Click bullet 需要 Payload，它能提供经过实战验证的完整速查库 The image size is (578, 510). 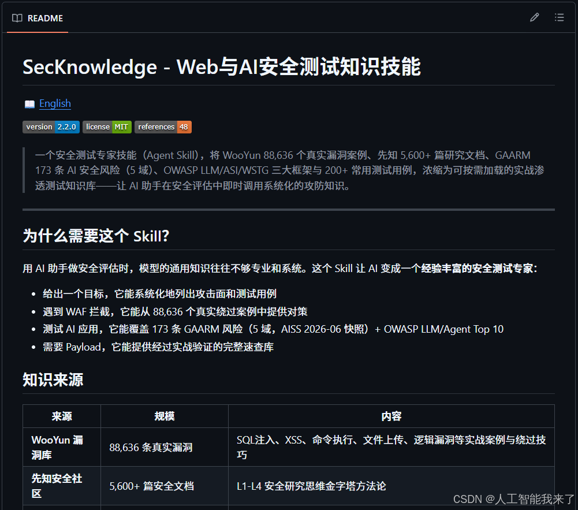click(x=158, y=347)
